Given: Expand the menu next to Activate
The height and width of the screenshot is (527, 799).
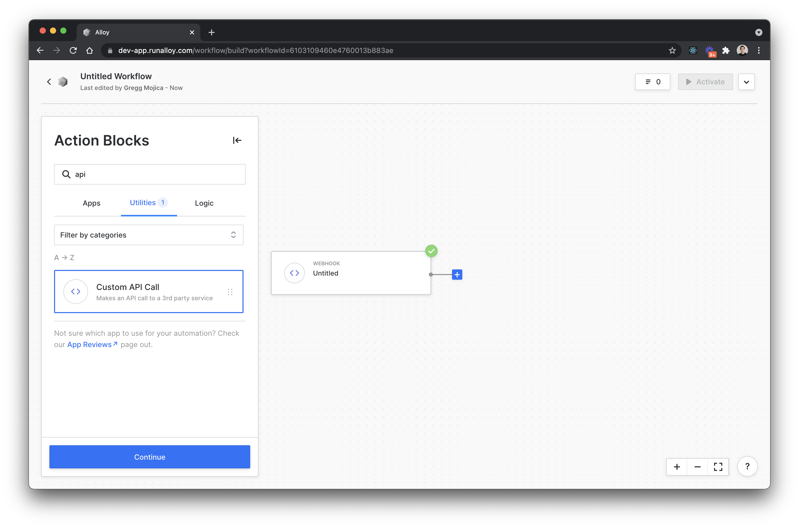Looking at the screenshot, I should [746, 82].
